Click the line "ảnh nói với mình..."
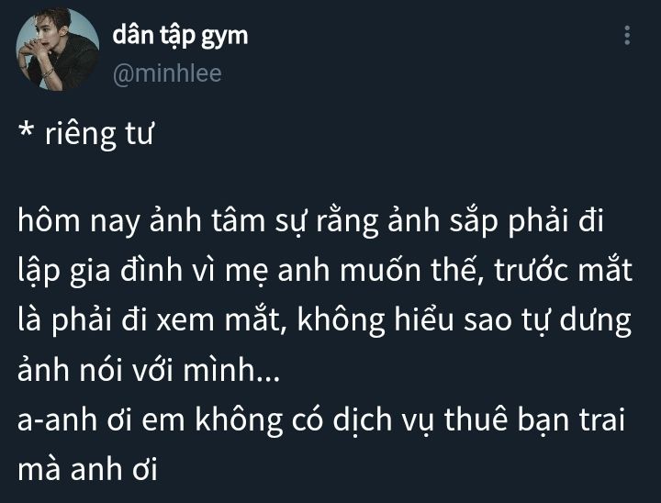The image size is (661, 503). coord(149,370)
